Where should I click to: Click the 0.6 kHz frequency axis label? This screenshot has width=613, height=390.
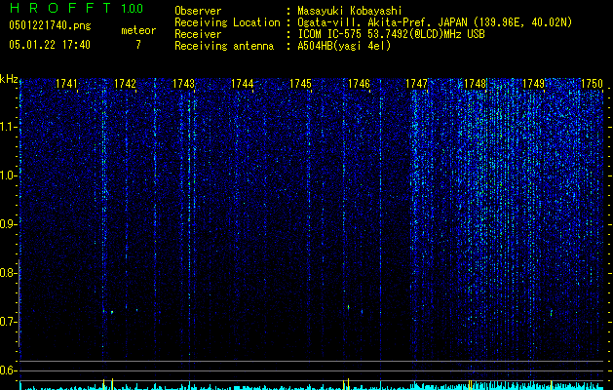[x=8, y=370]
